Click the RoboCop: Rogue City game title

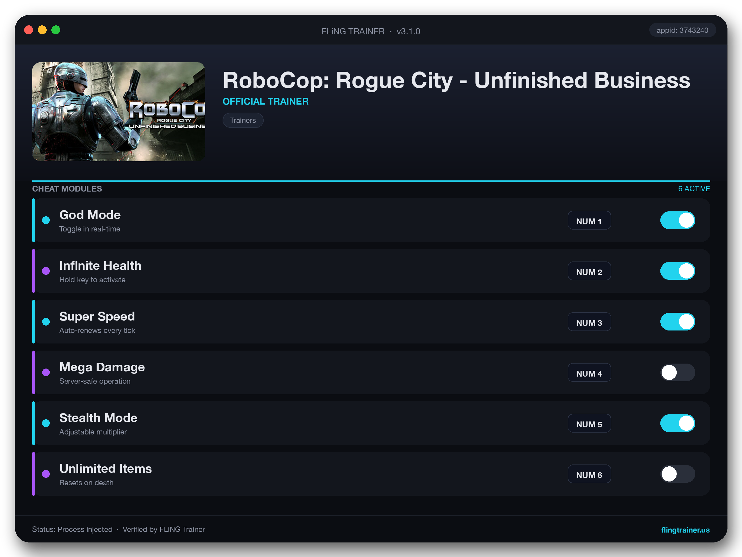tap(456, 80)
